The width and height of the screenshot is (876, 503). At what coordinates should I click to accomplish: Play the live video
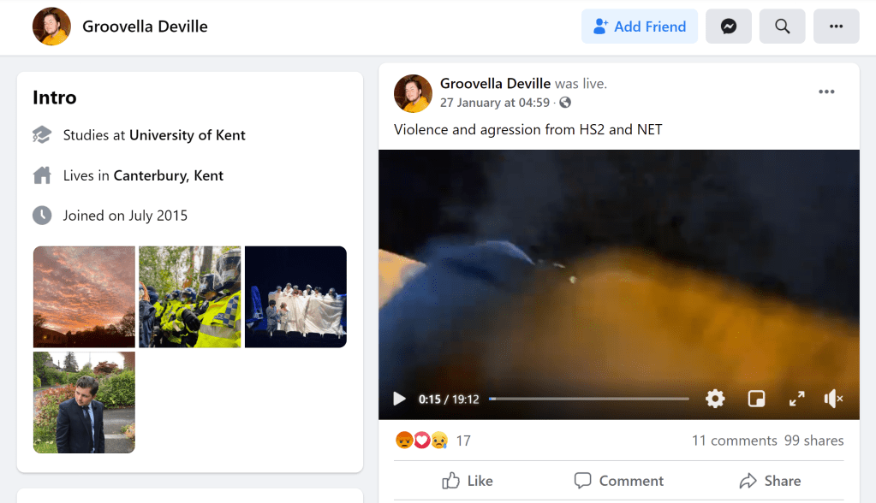coord(399,399)
